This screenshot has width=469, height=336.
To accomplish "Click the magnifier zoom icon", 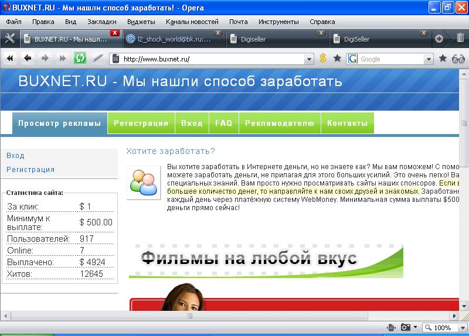I will (x=429, y=328).
